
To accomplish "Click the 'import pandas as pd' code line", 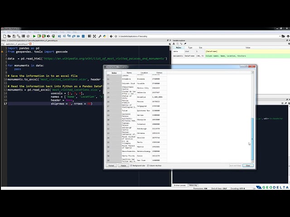I will point(24,48).
